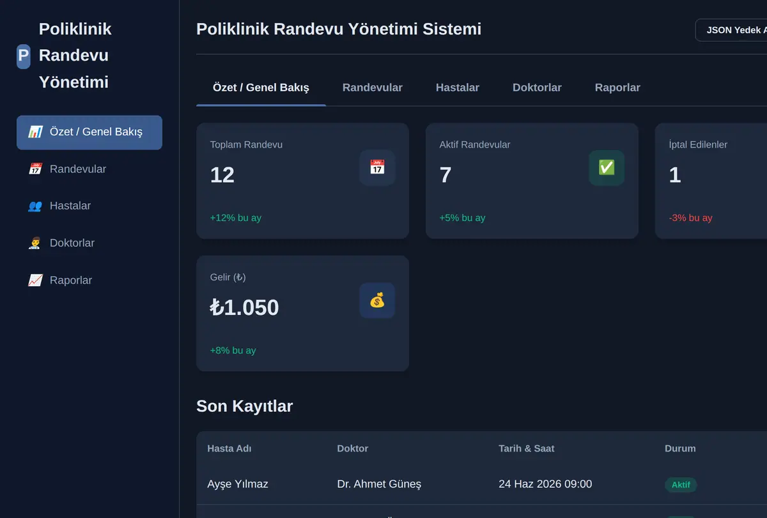Viewport: 767px width, 518px height.
Task: Click the İptal Edilenler value 1
Action: point(675,175)
